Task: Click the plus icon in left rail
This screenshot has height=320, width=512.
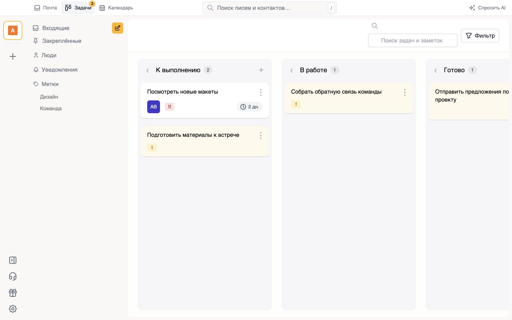Action: point(13,56)
